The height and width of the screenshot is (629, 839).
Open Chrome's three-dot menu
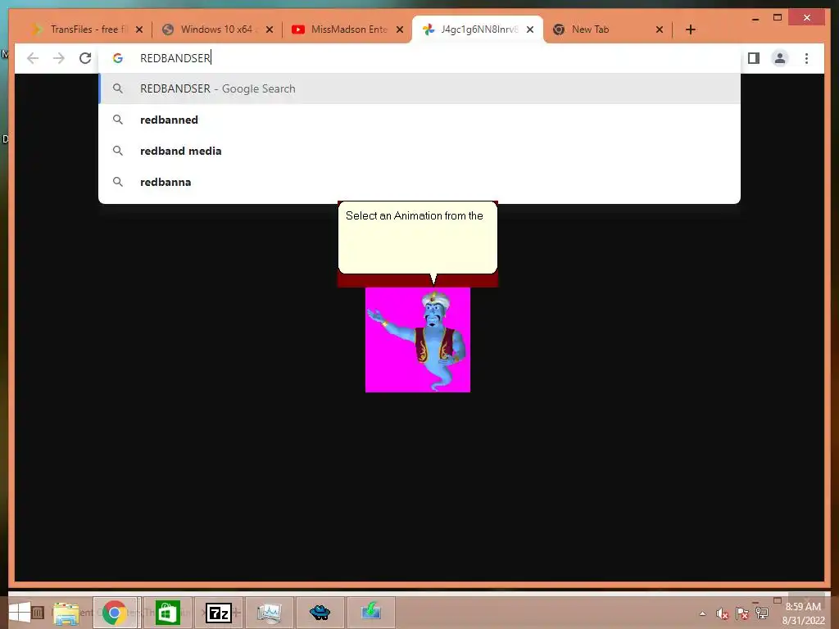pos(806,58)
